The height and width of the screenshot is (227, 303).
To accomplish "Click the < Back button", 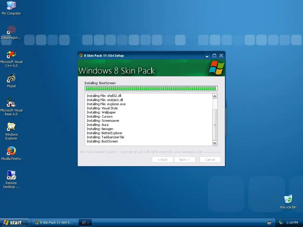I will [x=162, y=160].
